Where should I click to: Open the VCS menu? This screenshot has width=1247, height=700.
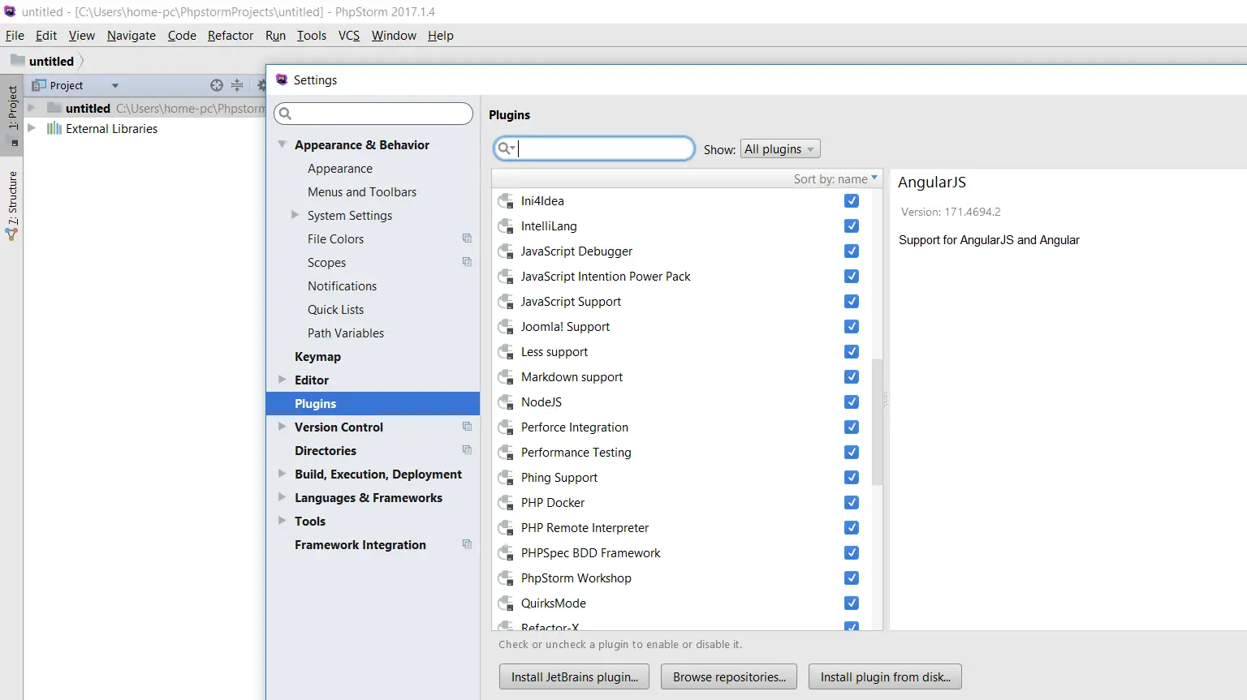[x=348, y=35]
